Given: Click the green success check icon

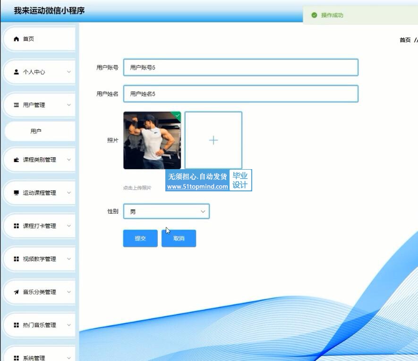Looking at the screenshot, I should click(314, 15).
